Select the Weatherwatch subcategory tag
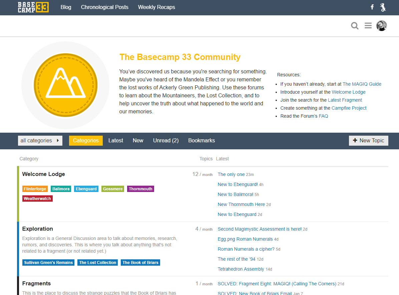This screenshot has height=295, width=399. pos(37,199)
